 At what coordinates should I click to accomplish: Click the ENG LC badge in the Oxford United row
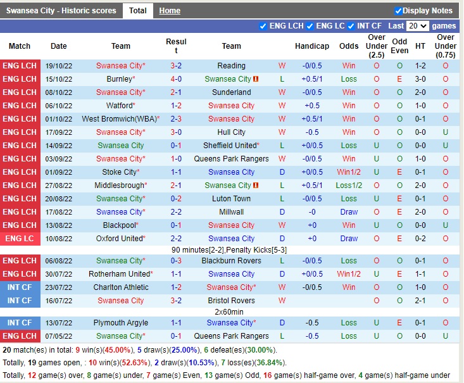[20, 239]
